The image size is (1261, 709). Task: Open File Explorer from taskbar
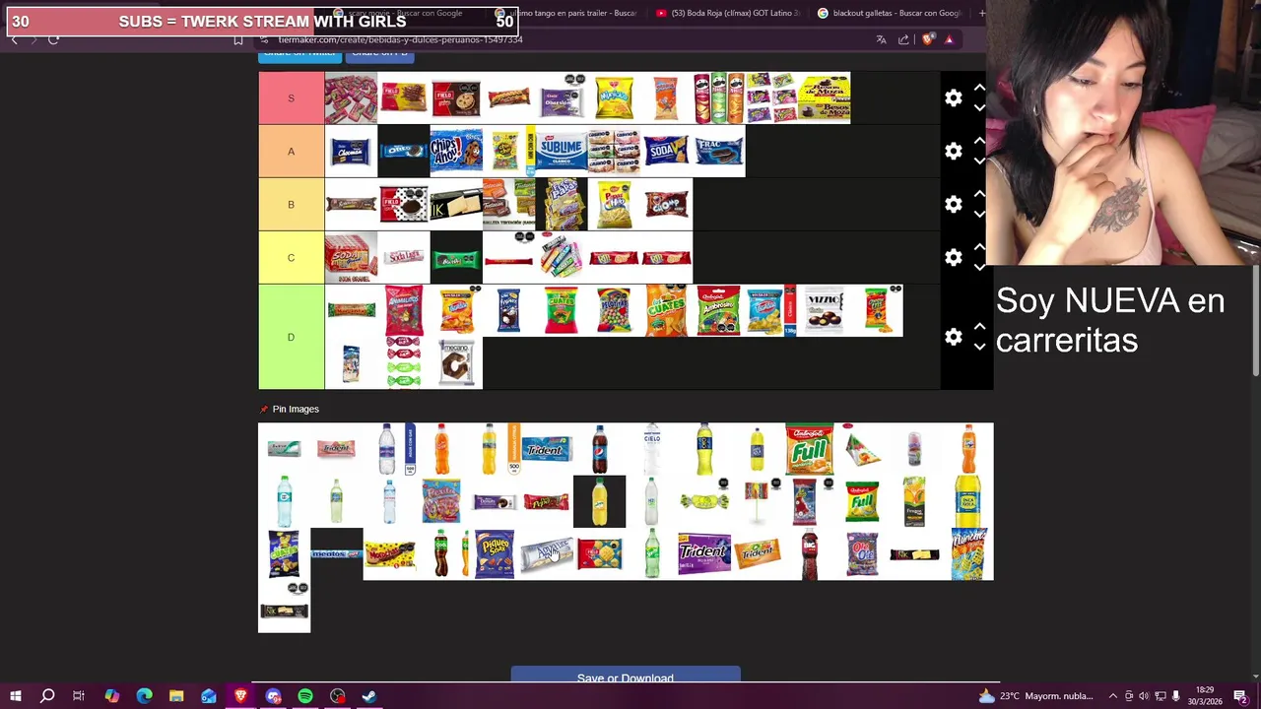(x=176, y=696)
